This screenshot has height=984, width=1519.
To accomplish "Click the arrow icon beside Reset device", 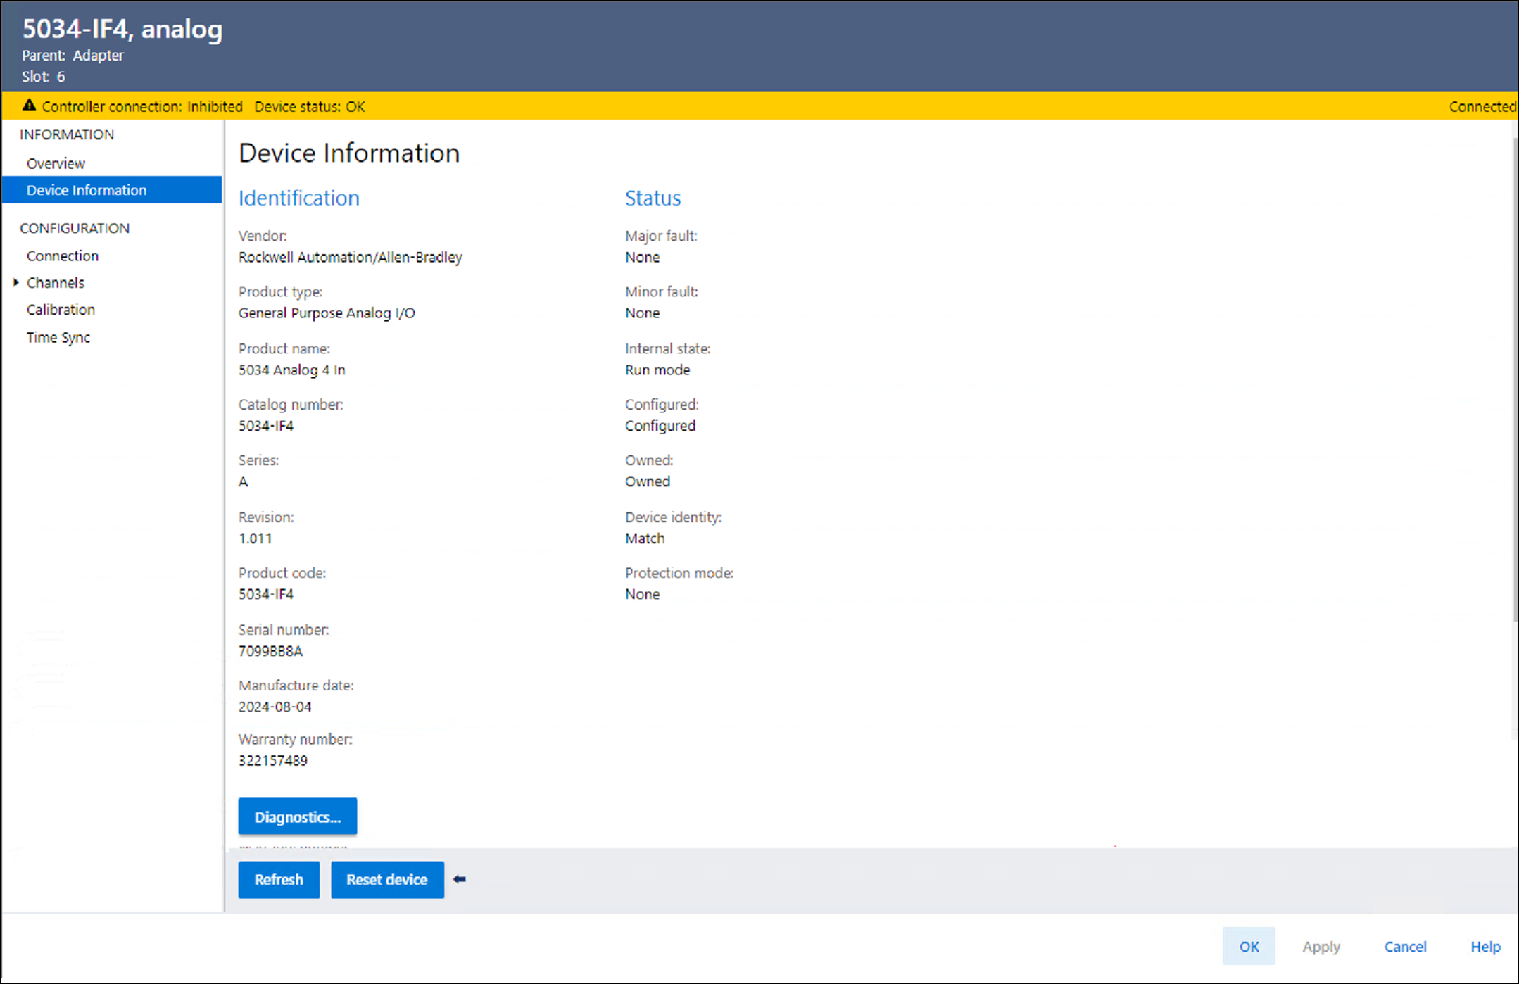I will click(460, 879).
